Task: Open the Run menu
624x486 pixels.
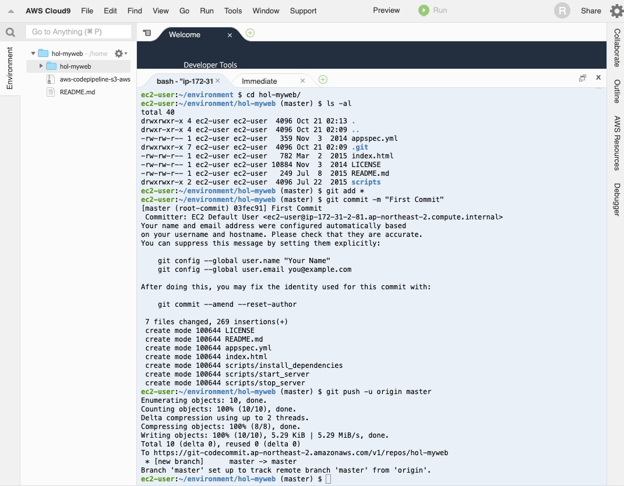Action: 206,10
